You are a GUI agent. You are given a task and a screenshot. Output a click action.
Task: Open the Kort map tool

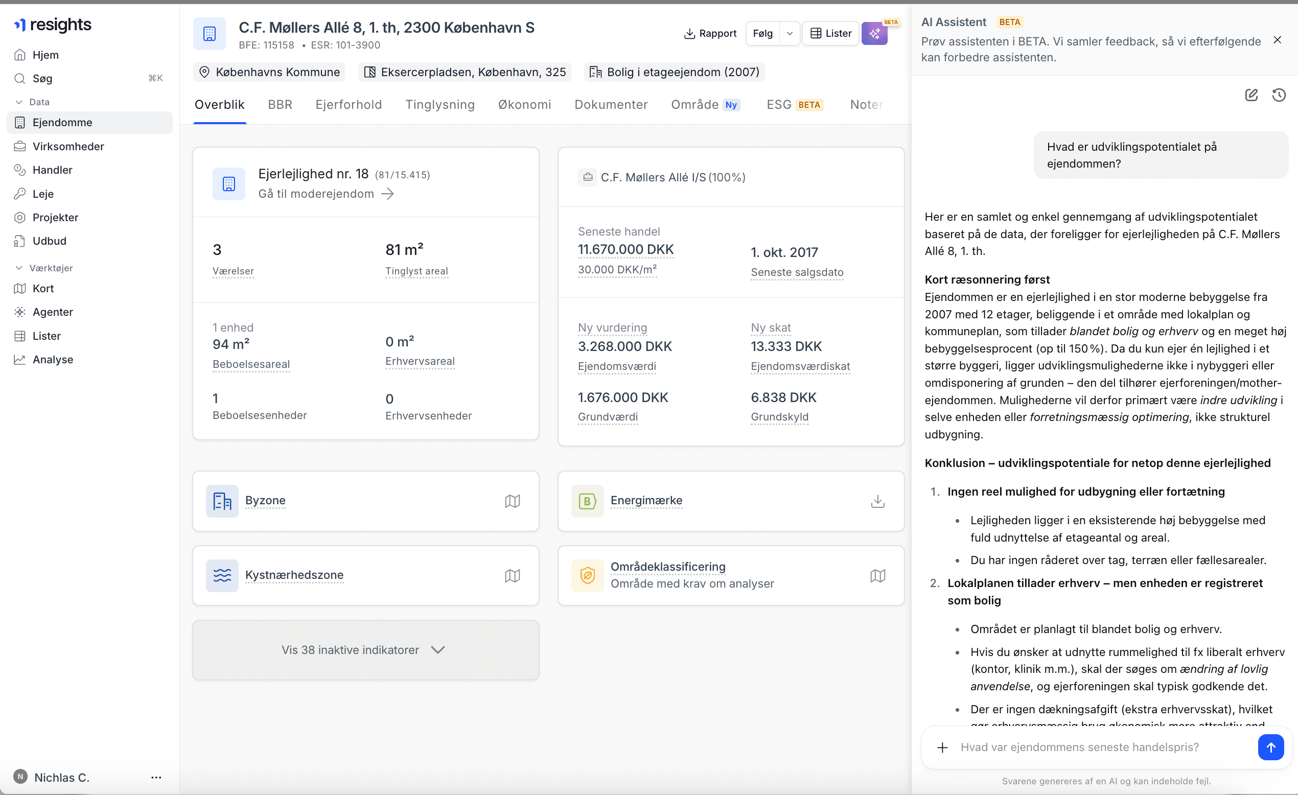tap(89, 288)
